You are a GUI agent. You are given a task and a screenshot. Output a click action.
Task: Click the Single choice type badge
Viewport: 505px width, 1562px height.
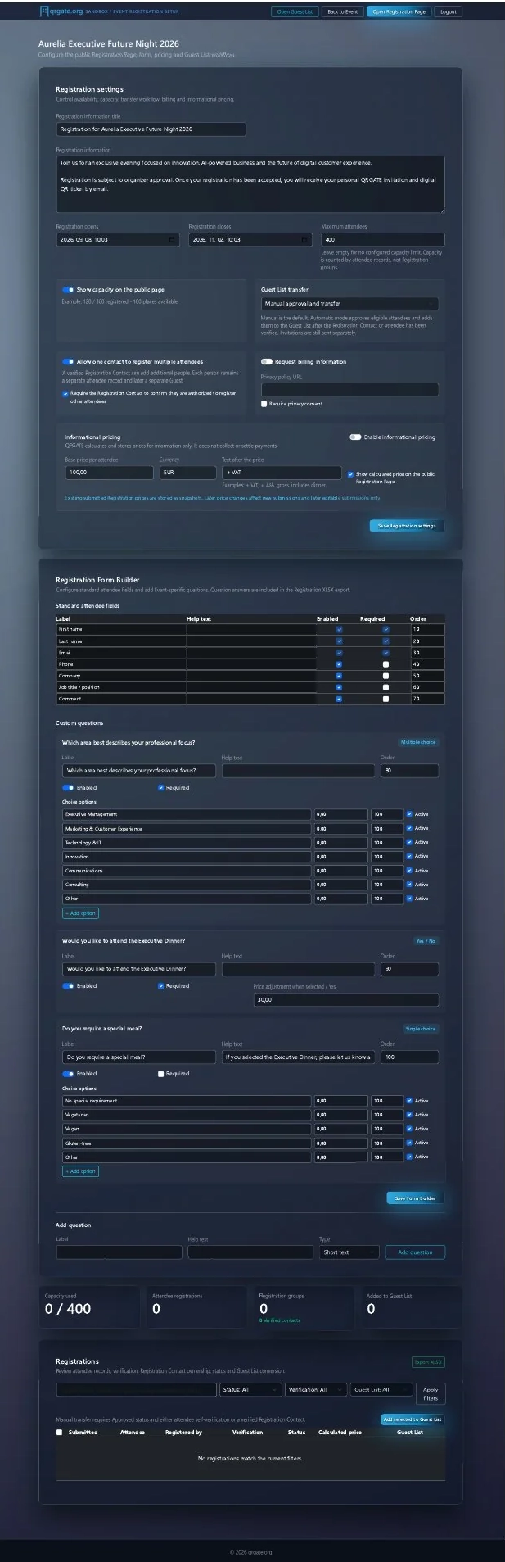point(421,1029)
